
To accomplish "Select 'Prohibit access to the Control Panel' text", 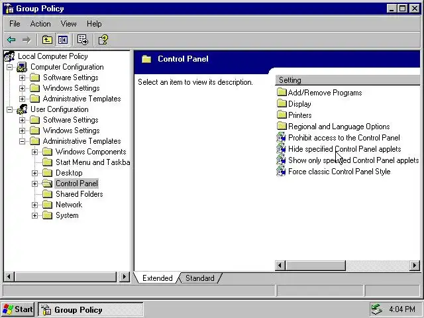I will point(344,138).
